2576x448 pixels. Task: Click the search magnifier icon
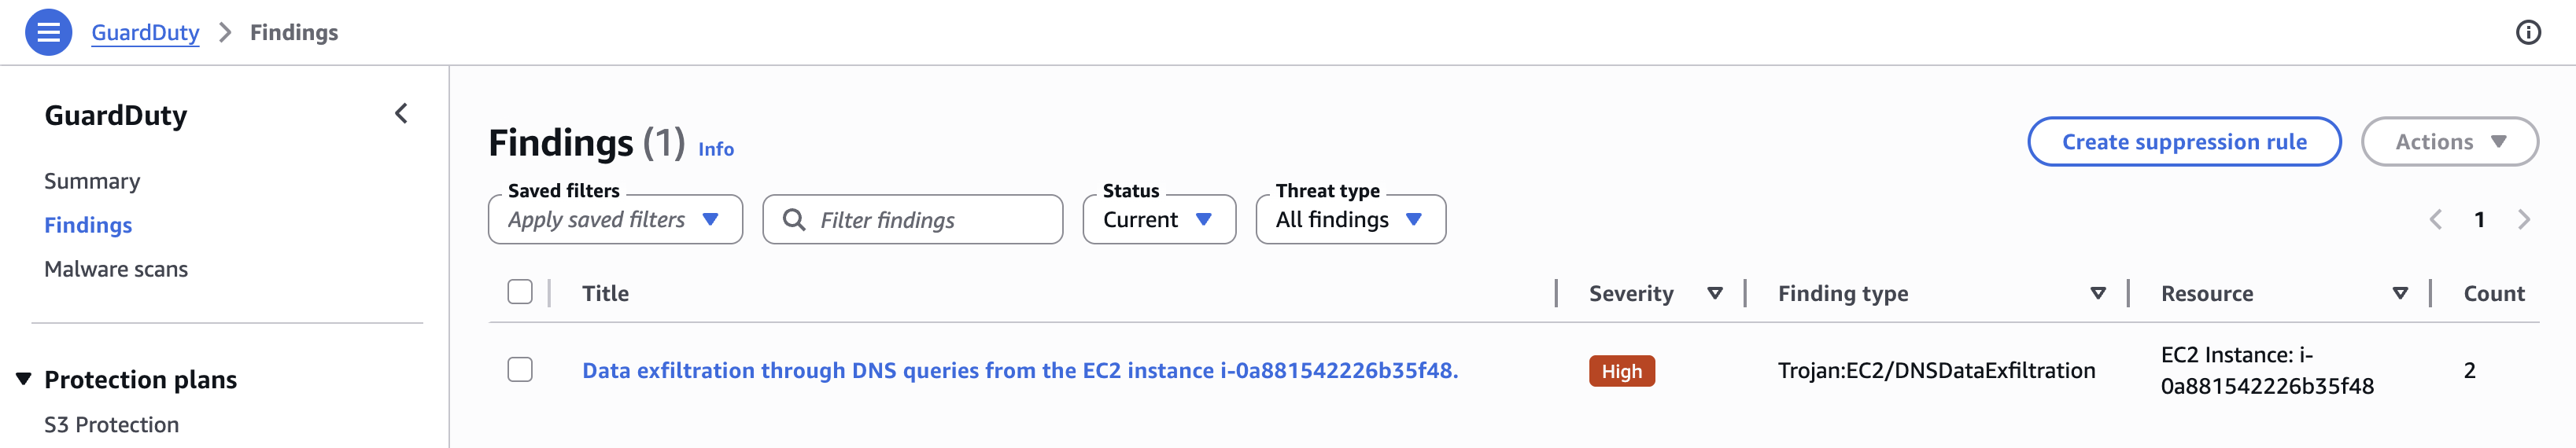[x=794, y=220]
